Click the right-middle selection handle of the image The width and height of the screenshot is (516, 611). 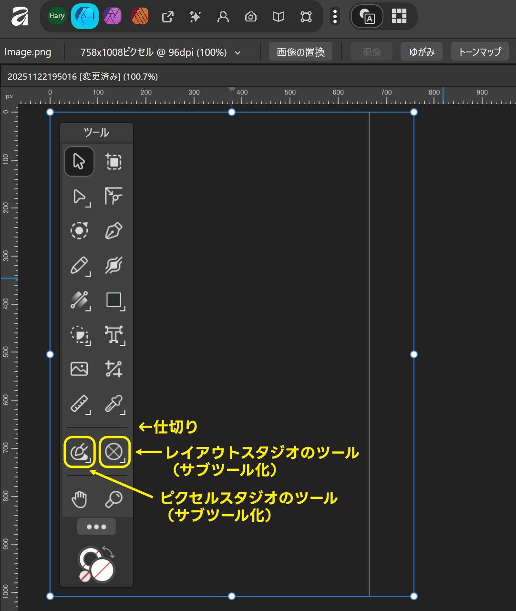[414, 354]
